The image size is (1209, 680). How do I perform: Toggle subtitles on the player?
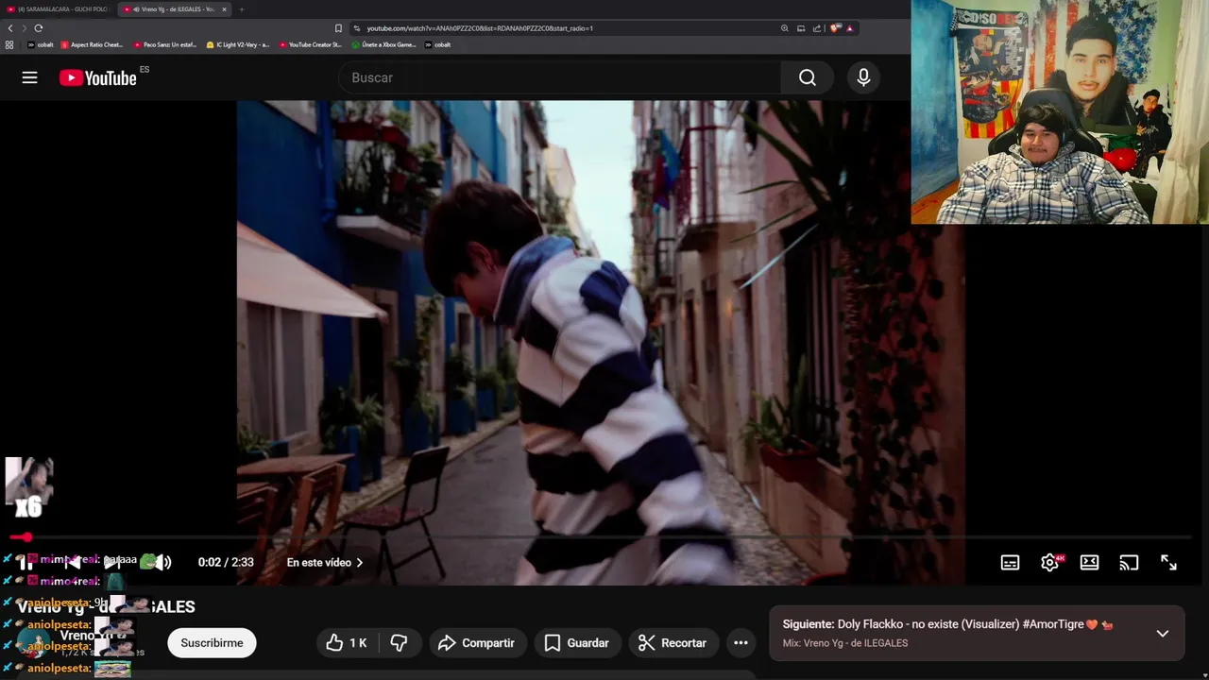pyautogui.click(x=1010, y=562)
